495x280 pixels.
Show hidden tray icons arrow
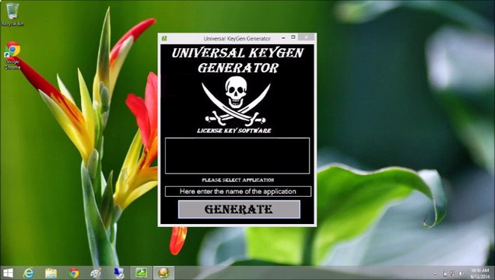(x=436, y=274)
